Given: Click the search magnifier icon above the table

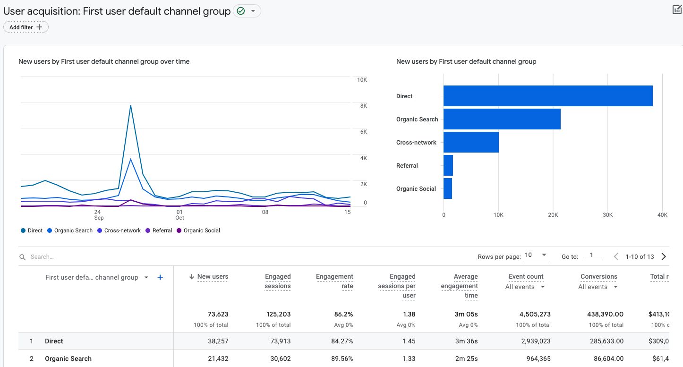Looking at the screenshot, I should click(x=22, y=256).
